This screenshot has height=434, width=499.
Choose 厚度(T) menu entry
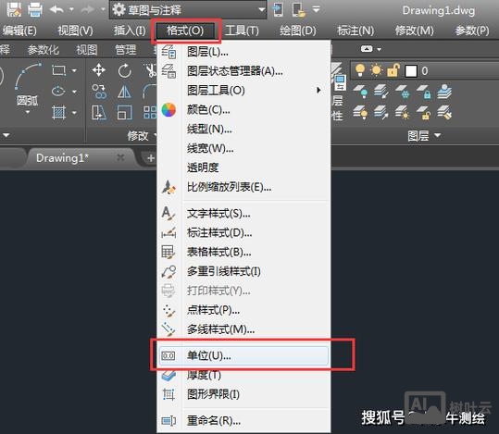243,375
